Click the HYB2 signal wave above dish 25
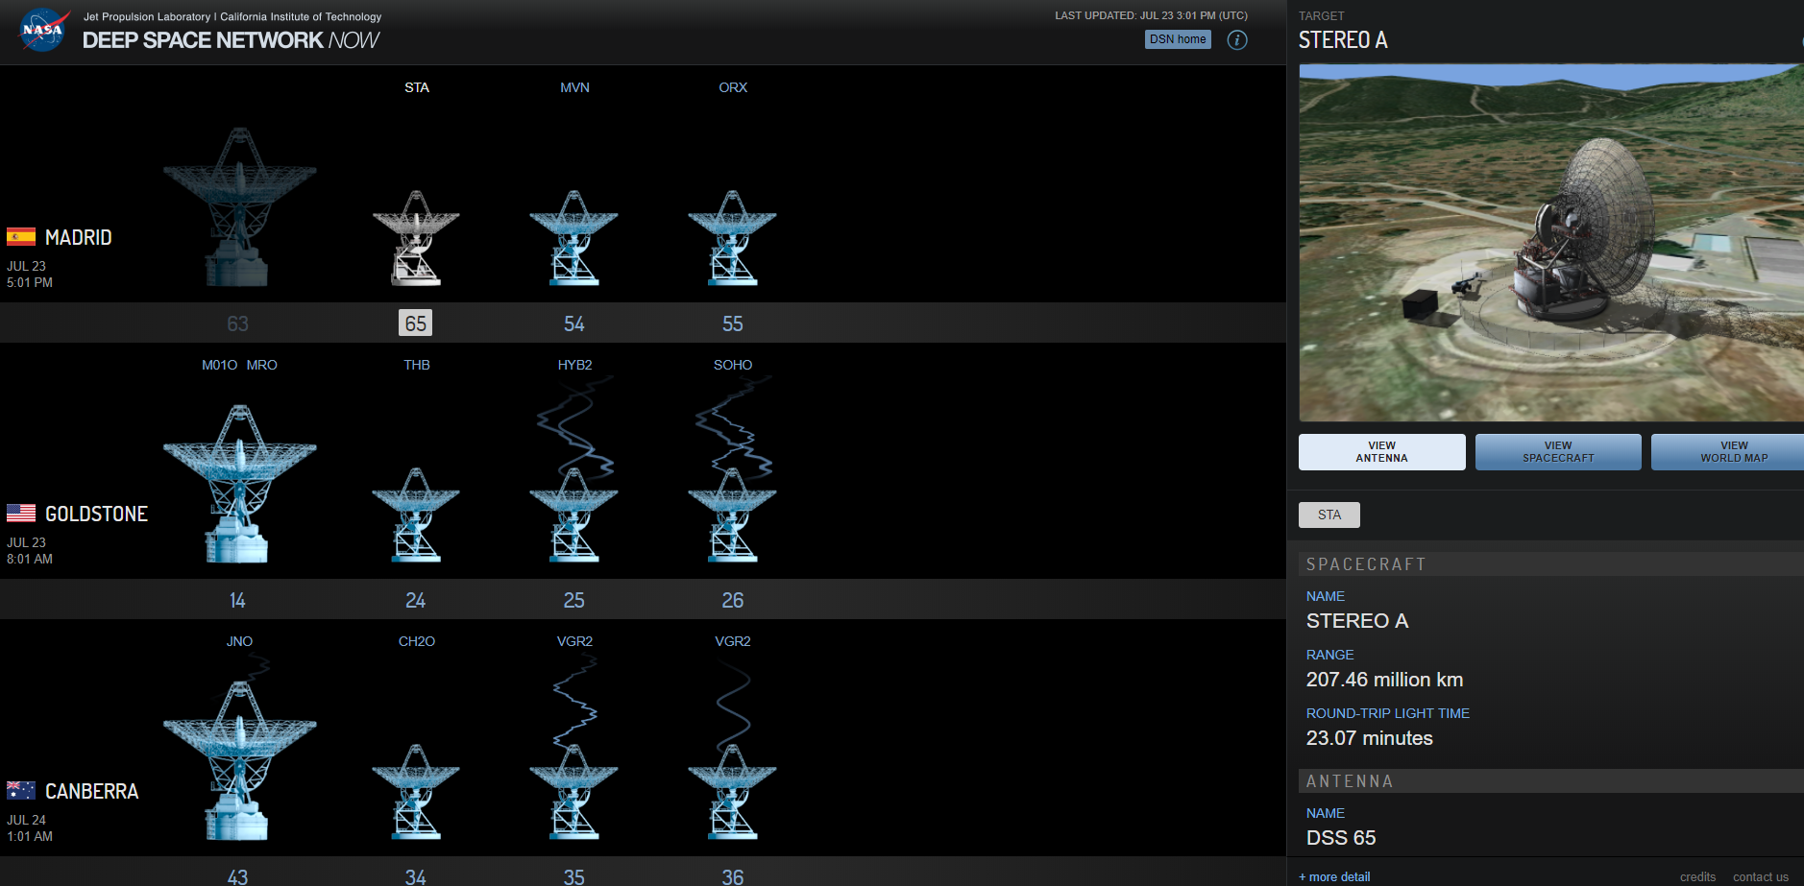Image resolution: width=1804 pixels, height=886 pixels. [x=575, y=427]
